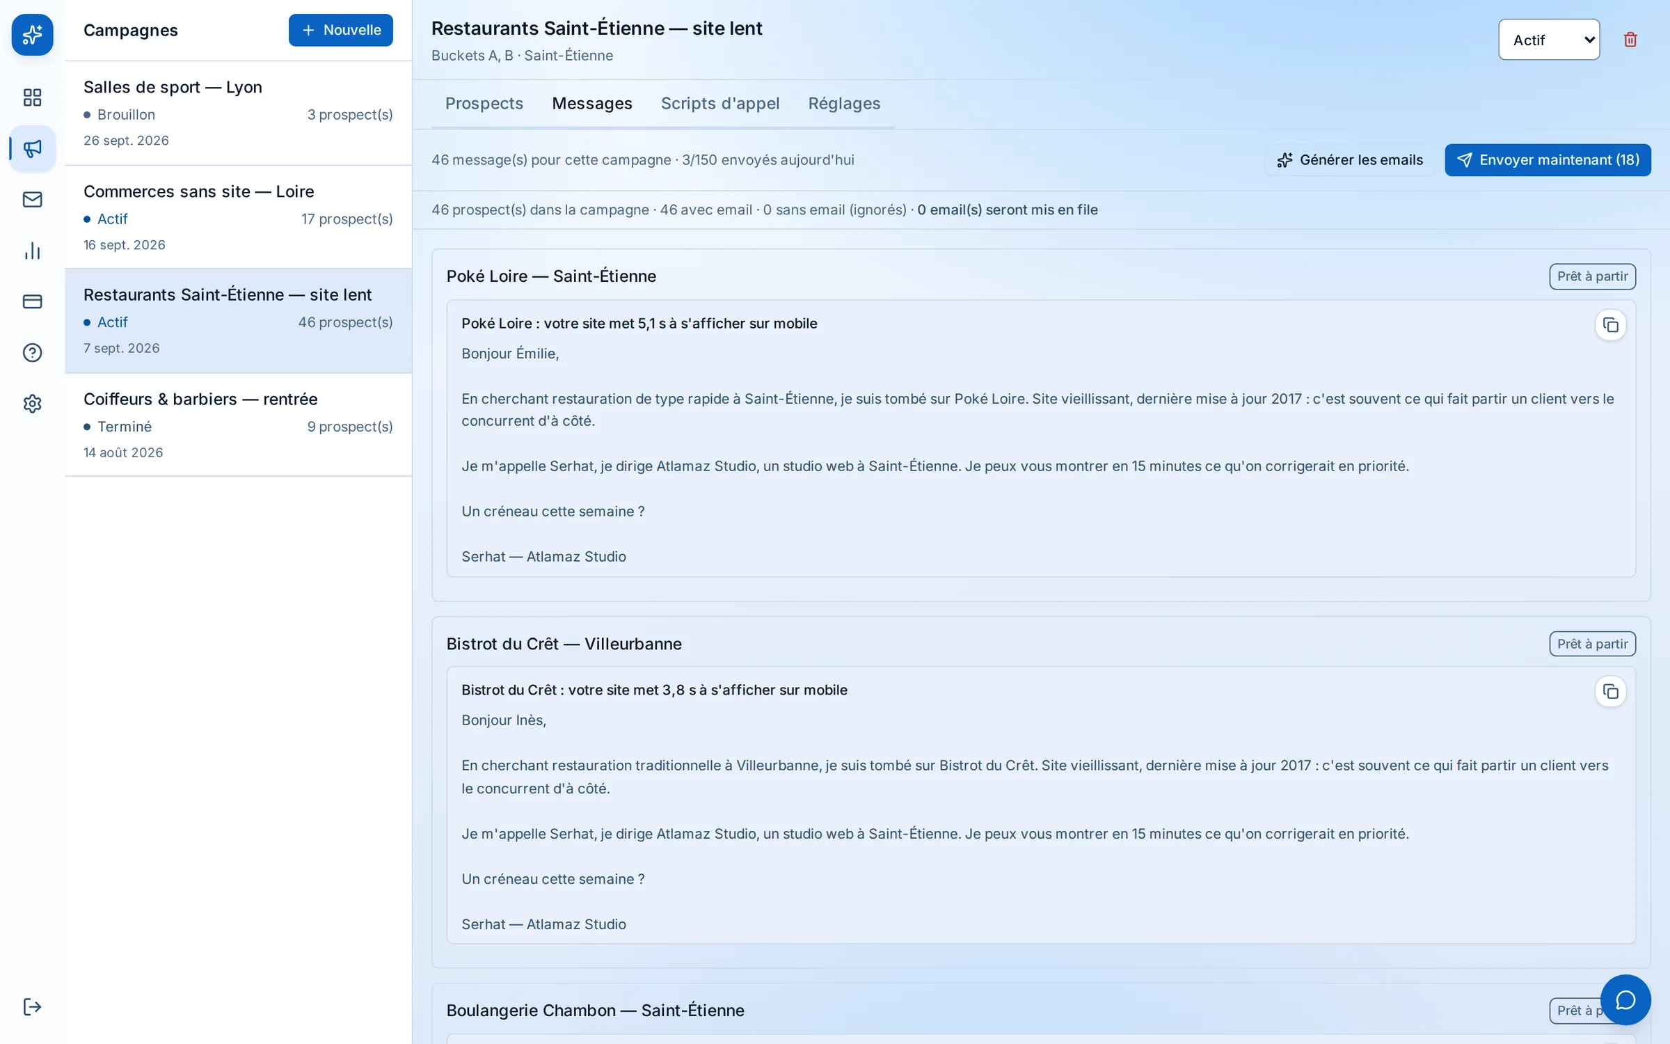Click the Boulangerie Chambon — Saint-Étienne heading

click(x=595, y=1011)
